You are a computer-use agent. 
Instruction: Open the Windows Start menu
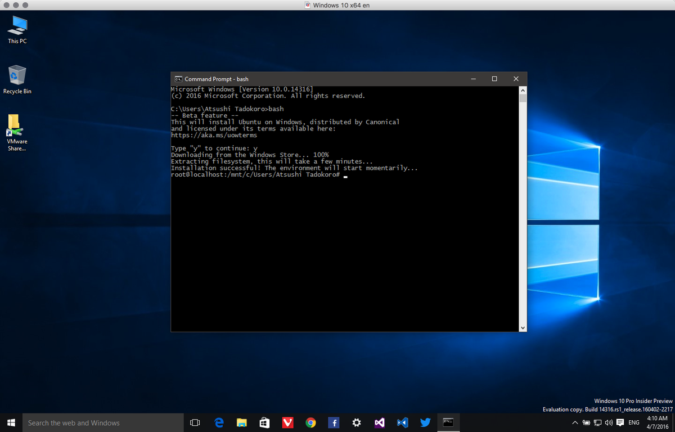pyautogui.click(x=11, y=422)
